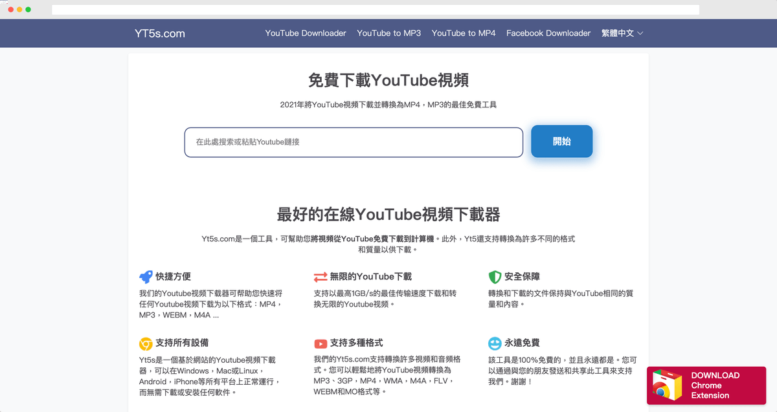Viewport: 777px width, 412px height.
Task: Open the YouTube Downloader navigation item
Action: (x=306, y=33)
